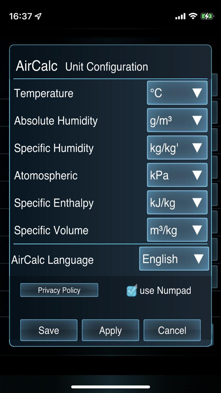Screen dimensions: 221x393
Task: Tap the clock showing 16:37
Action: [x=21, y=16]
